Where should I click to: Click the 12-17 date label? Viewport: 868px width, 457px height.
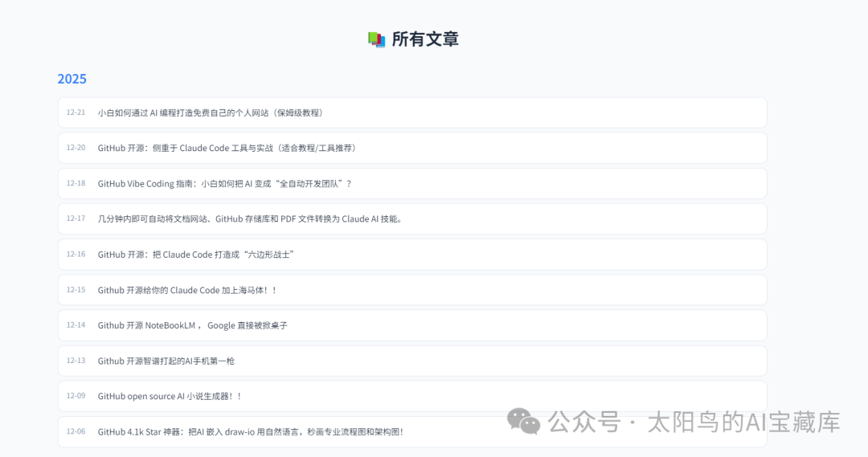point(76,218)
